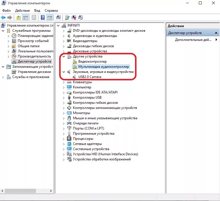This screenshot has height=201, width=220.
Task: Click the Uninstall device red X icon
Action: 74,17
